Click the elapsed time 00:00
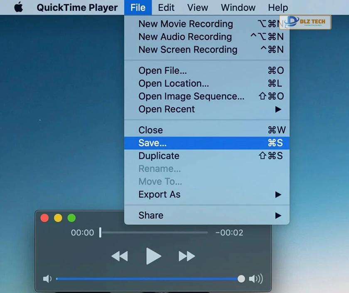 [82, 233]
